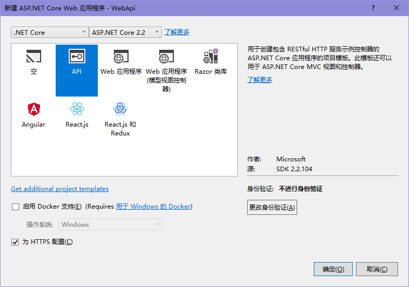Image resolution: width=409 pixels, height=287 pixels.
Task: Enable Docker support checkbox
Action: click(x=16, y=207)
